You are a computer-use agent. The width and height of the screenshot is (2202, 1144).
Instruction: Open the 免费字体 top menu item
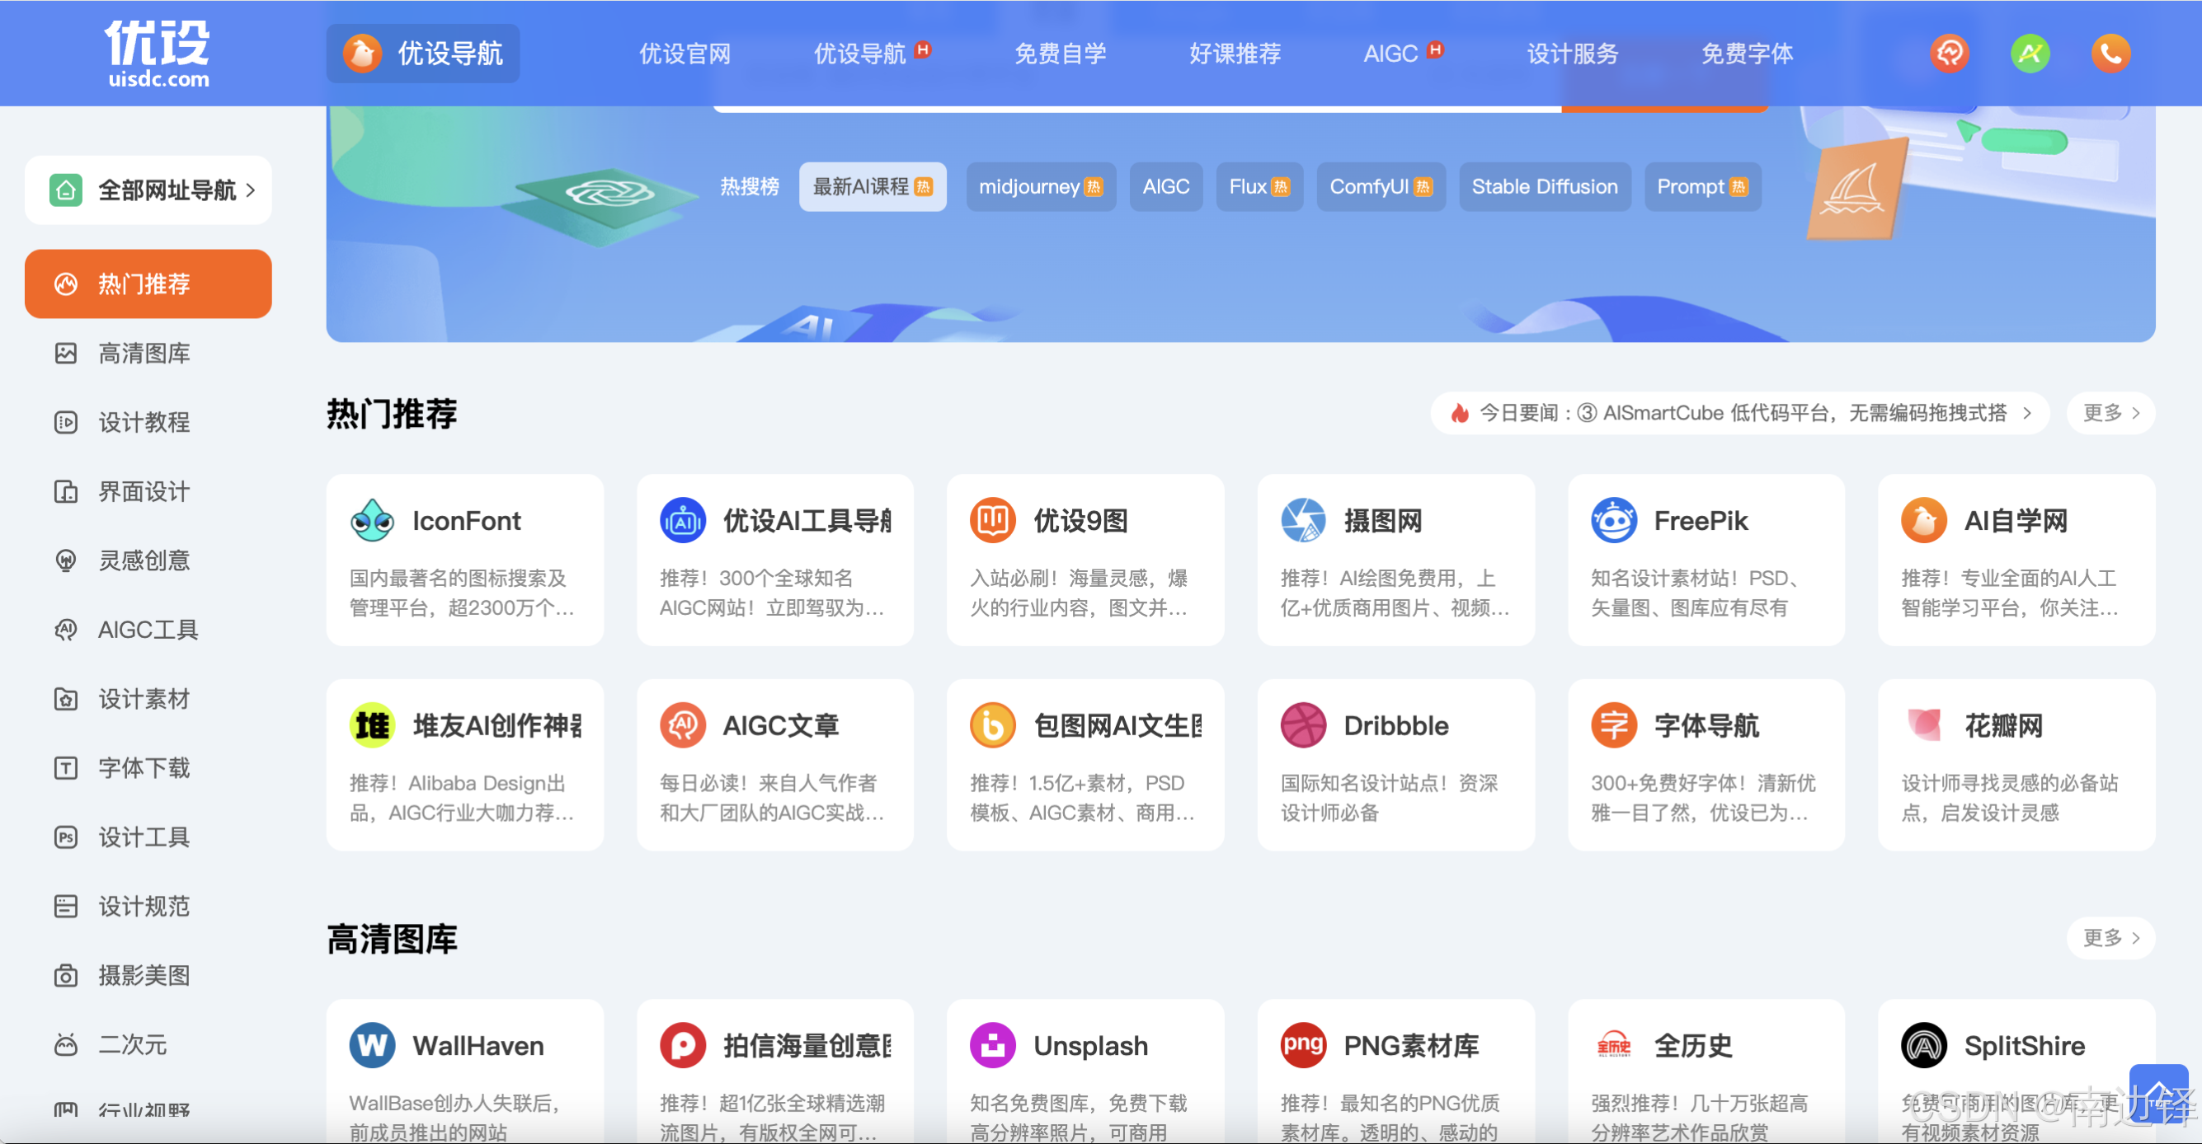pos(1746,54)
